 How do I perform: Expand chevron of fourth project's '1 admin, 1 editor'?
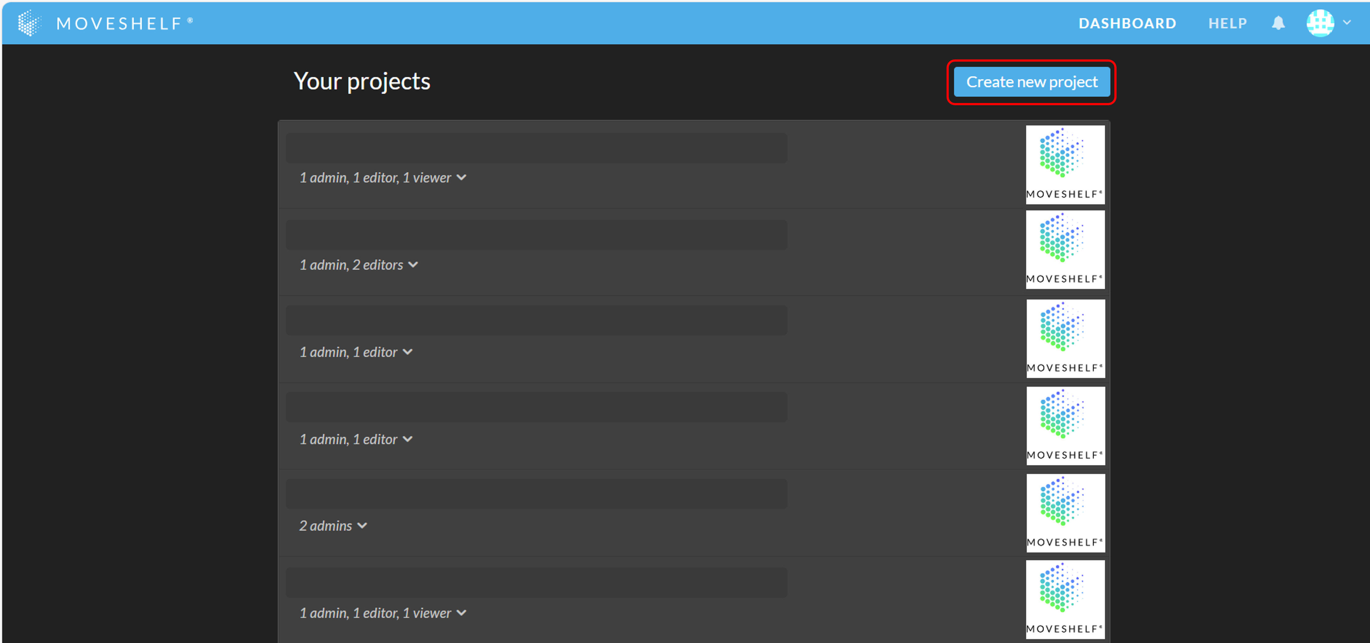(x=407, y=439)
